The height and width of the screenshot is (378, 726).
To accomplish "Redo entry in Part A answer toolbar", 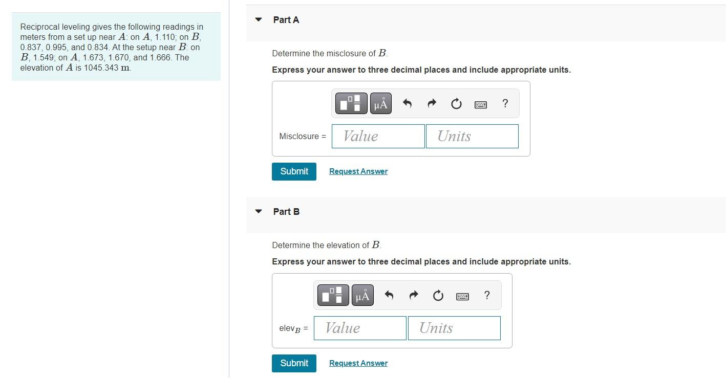I will click(431, 103).
